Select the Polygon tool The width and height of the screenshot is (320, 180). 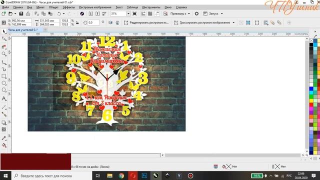point(4,90)
